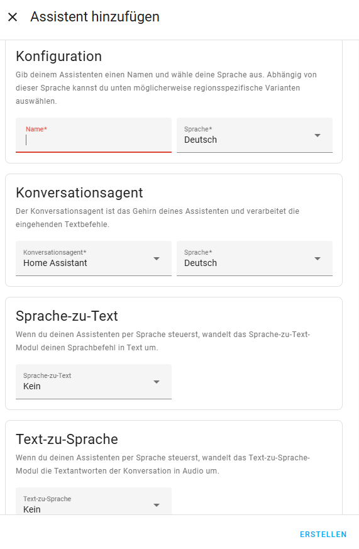Click the arrow icon in the Sprache-zu-Text field
The image size is (359, 549).
click(x=157, y=382)
